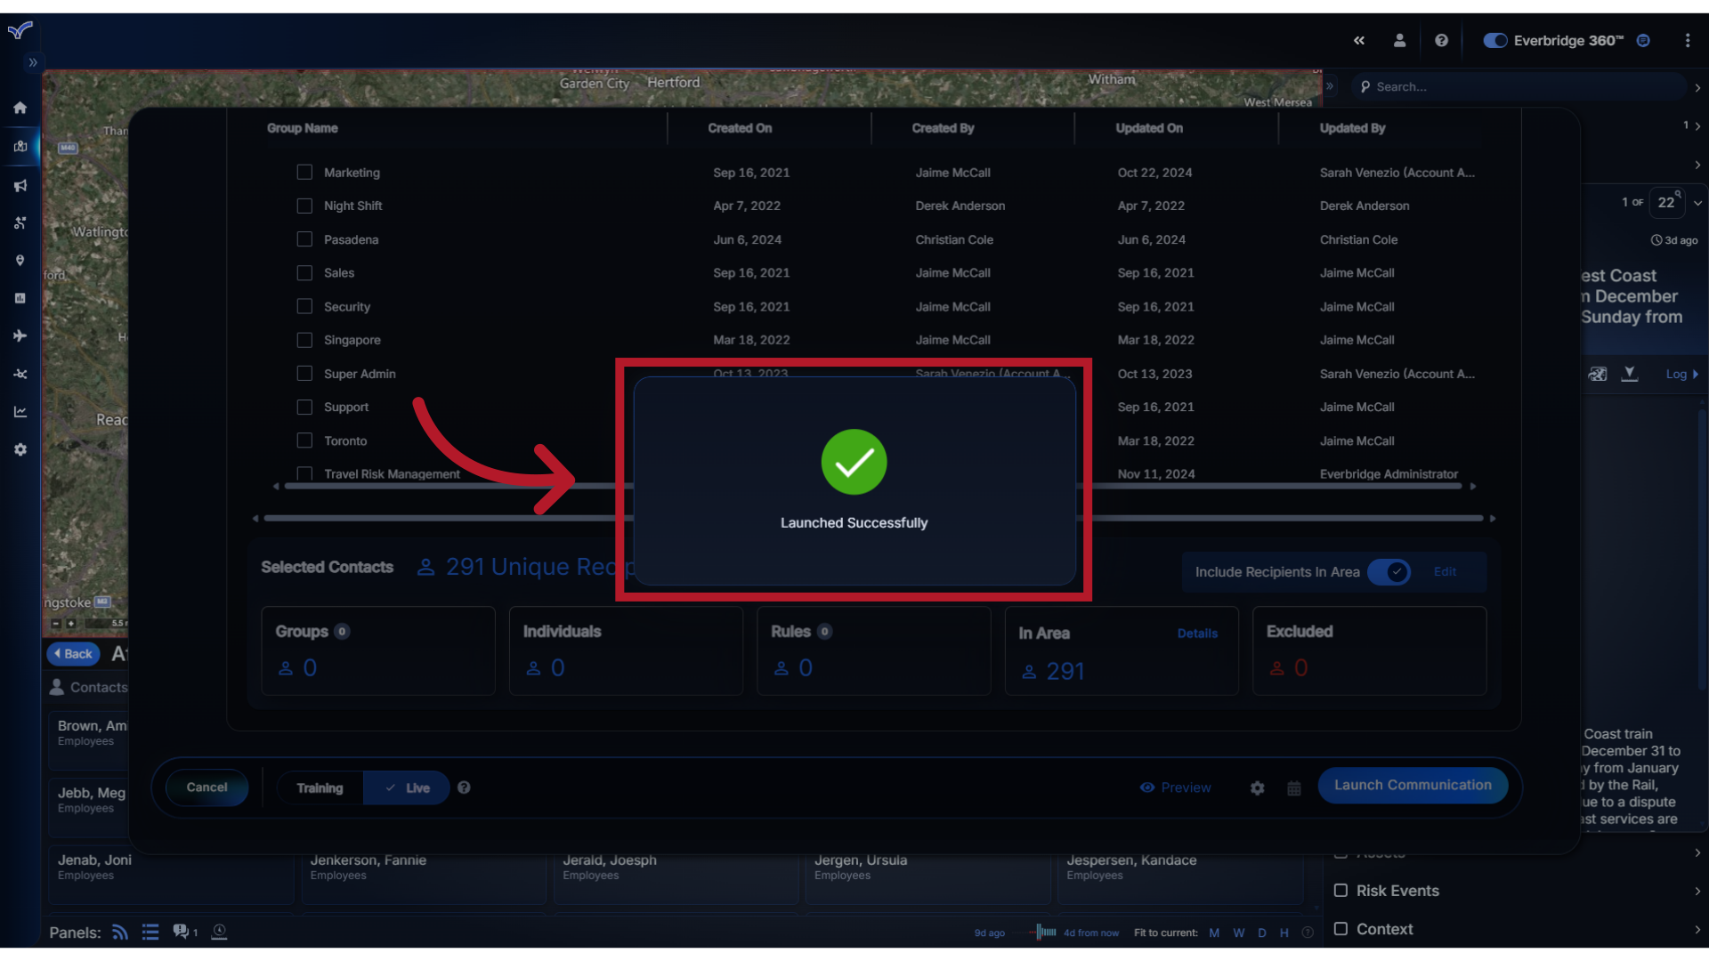Image resolution: width=1709 pixels, height=961 pixels.
Task: Sort by Updated By column header
Action: pyautogui.click(x=1352, y=128)
